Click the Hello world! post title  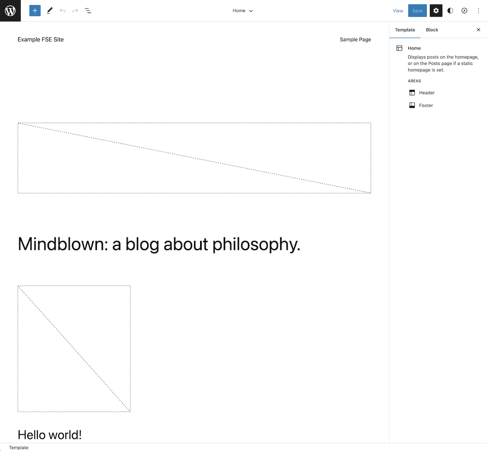click(50, 435)
